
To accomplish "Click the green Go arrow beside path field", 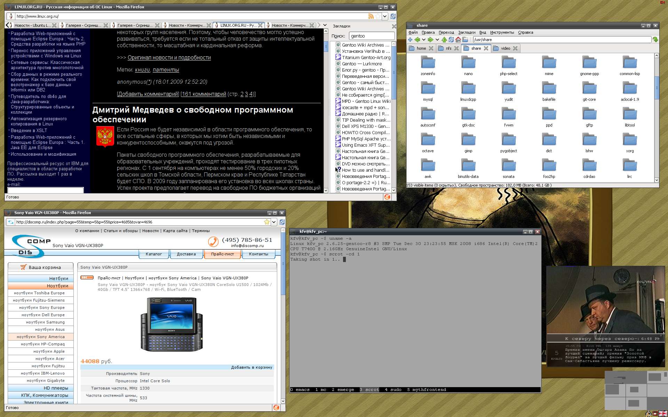I will pos(655,40).
